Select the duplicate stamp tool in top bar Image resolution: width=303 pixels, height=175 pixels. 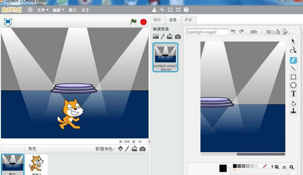(x=154, y=10)
